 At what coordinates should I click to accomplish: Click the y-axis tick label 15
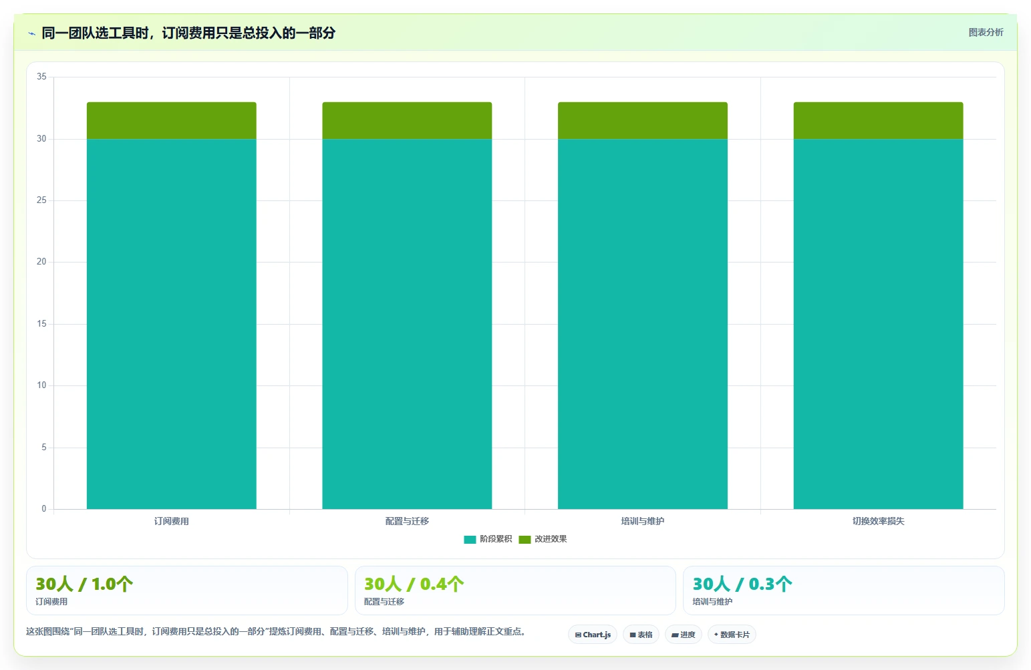click(x=41, y=324)
